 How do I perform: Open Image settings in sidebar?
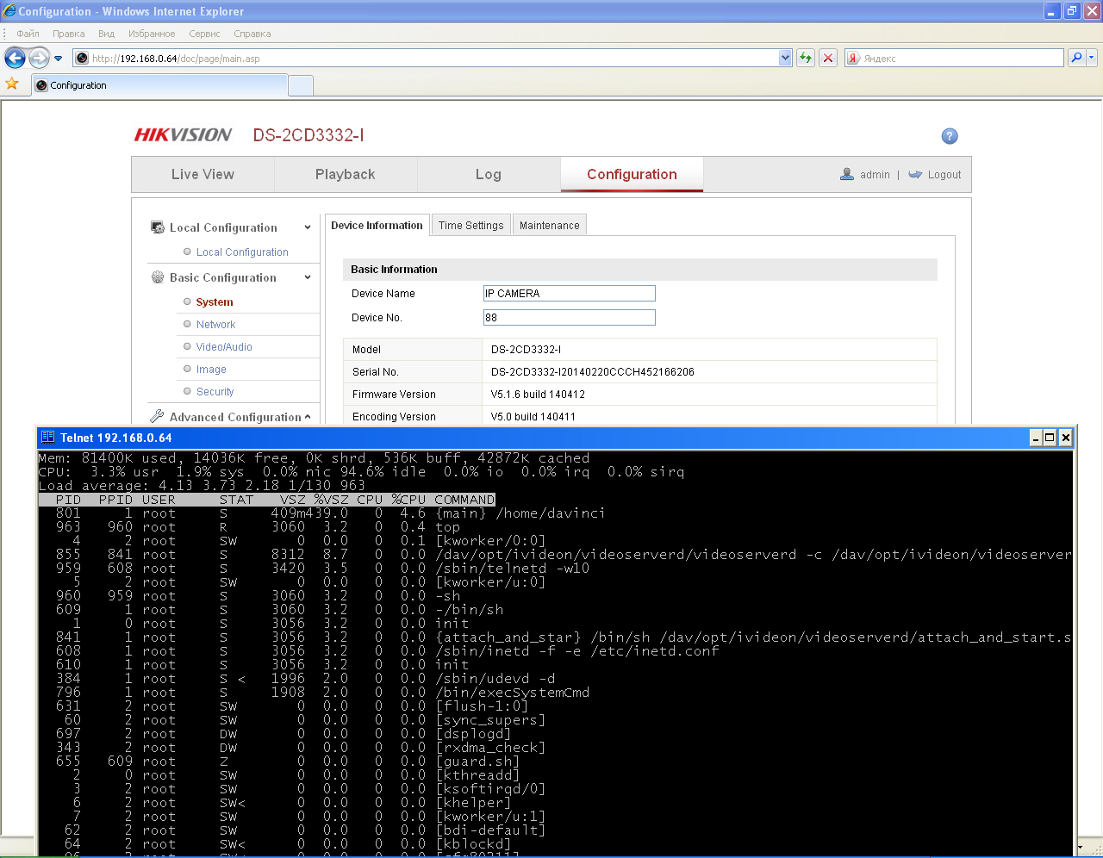pyautogui.click(x=211, y=370)
